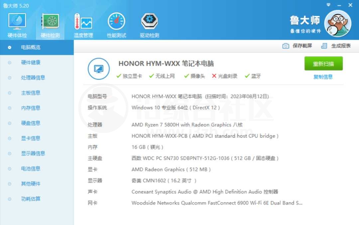
Task: Click the AMD Ryzen 7 5800H processor value
Action: click(187, 125)
